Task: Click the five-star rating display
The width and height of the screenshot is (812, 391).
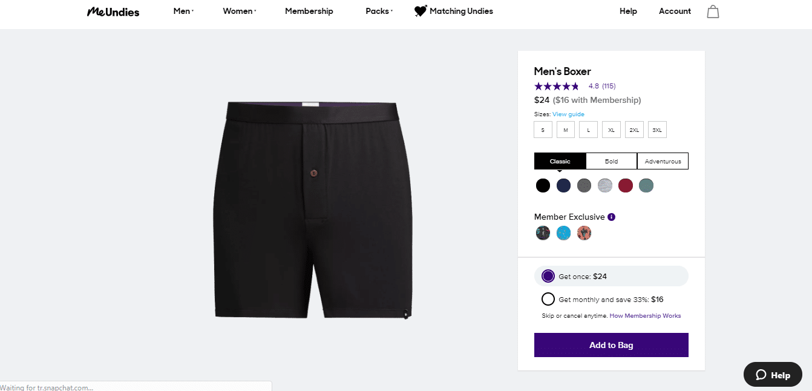Action: pos(555,86)
